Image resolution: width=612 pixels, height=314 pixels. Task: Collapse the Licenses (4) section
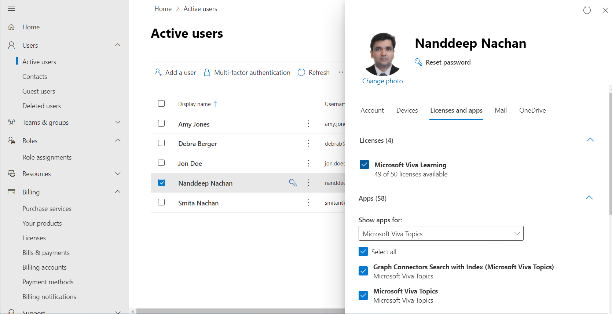pos(590,140)
